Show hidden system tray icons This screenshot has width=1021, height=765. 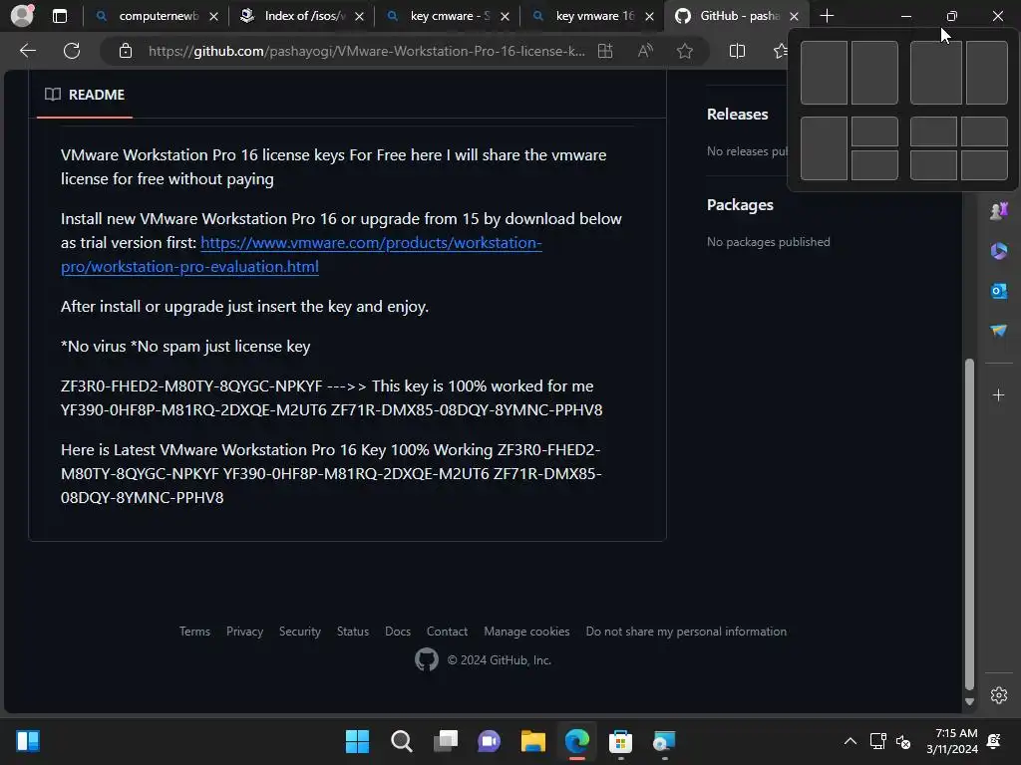pyautogui.click(x=851, y=741)
